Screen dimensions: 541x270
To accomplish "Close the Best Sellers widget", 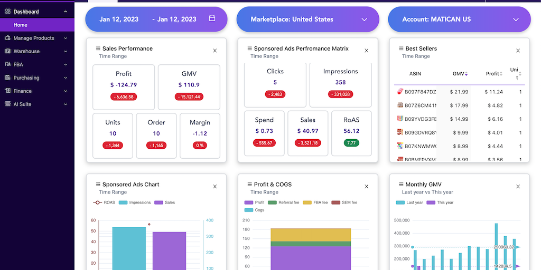I will pyautogui.click(x=518, y=51).
